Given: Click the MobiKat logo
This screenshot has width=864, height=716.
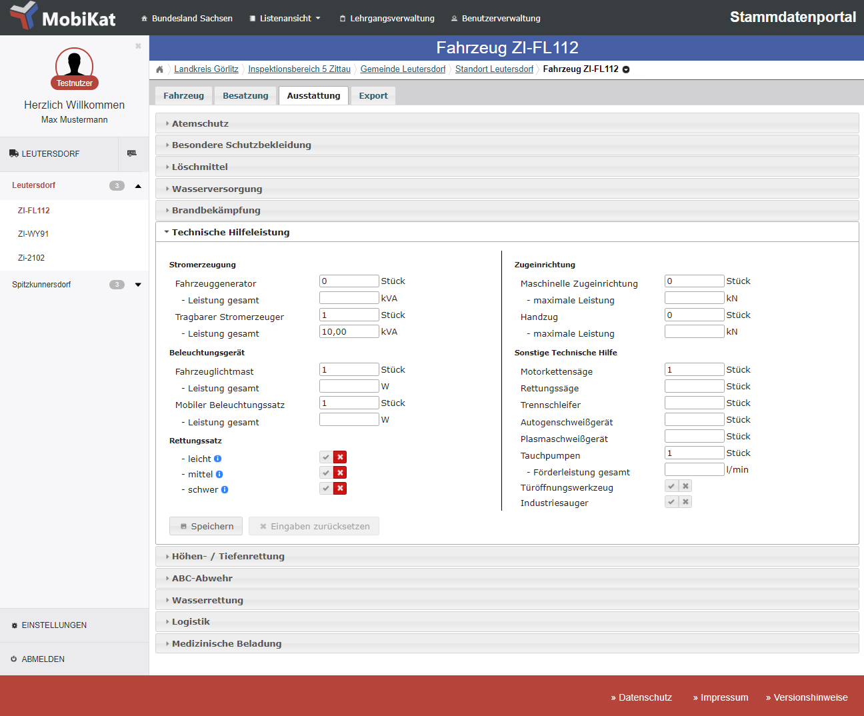Looking at the screenshot, I should (63, 17).
